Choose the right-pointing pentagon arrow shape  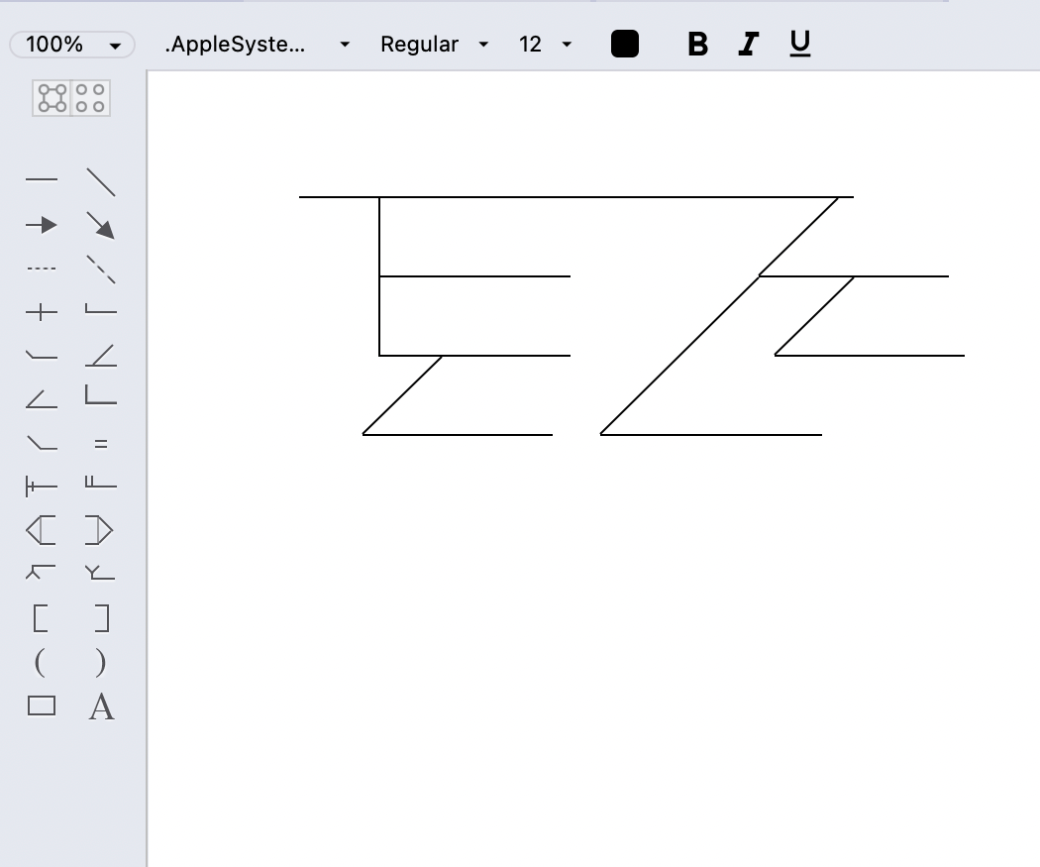(x=99, y=530)
